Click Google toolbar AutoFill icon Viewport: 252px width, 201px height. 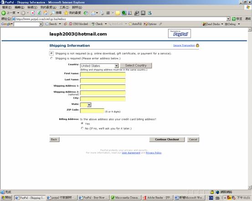click(x=130, y=24)
